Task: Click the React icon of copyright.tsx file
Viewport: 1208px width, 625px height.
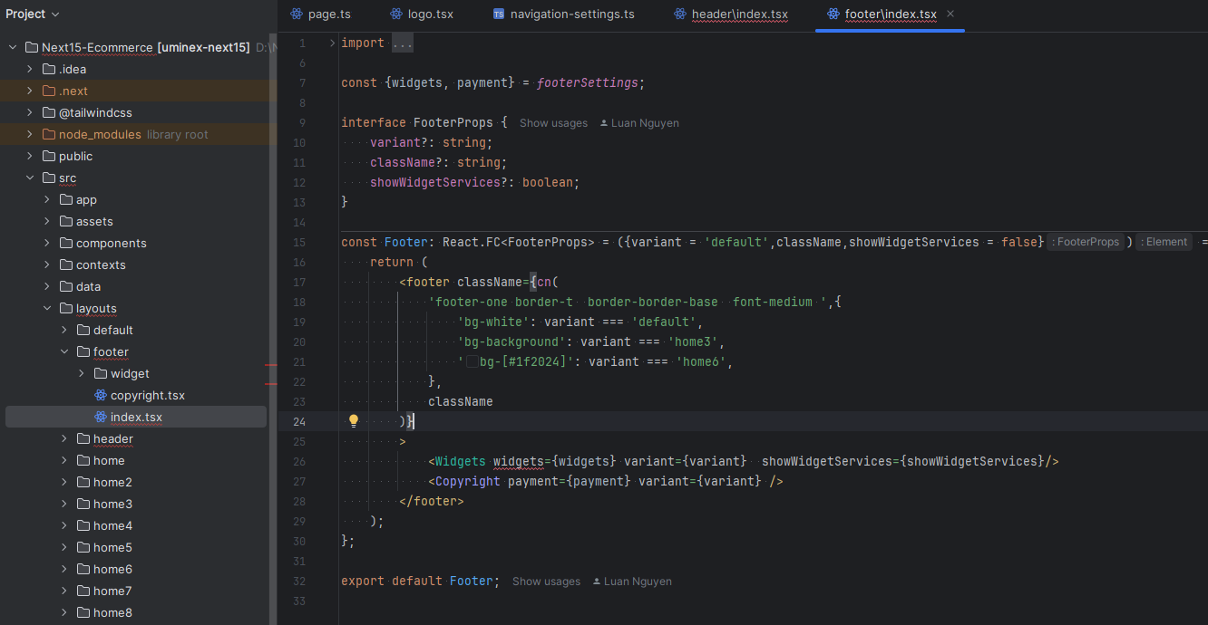Action: (x=101, y=395)
